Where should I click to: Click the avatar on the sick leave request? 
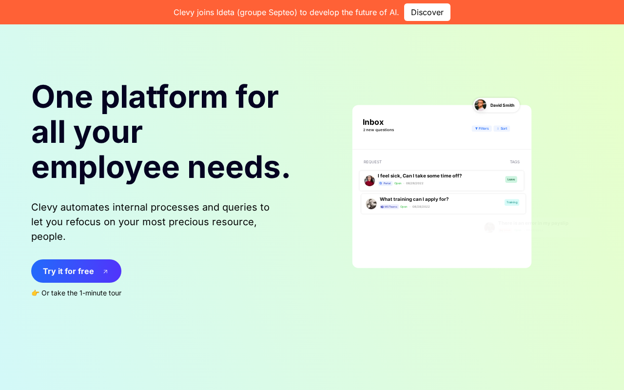pyautogui.click(x=370, y=181)
